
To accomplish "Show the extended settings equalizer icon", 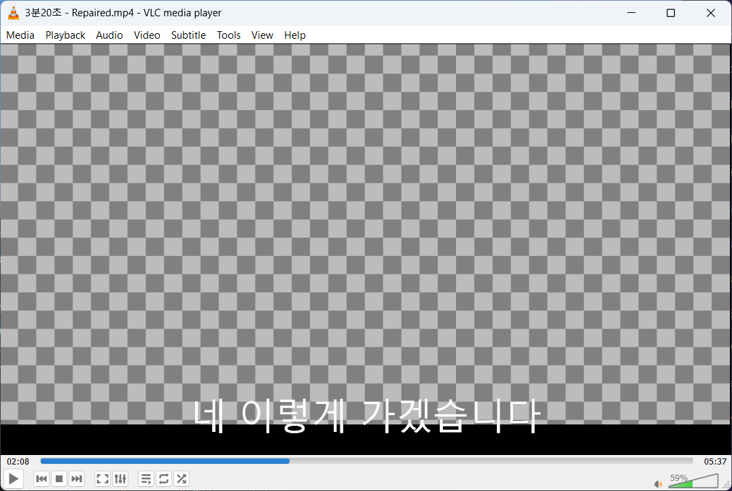I will 120,479.
